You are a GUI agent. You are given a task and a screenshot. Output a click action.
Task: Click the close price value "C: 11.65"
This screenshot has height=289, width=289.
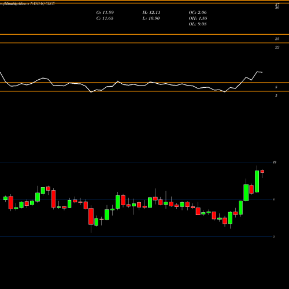(105, 18)
